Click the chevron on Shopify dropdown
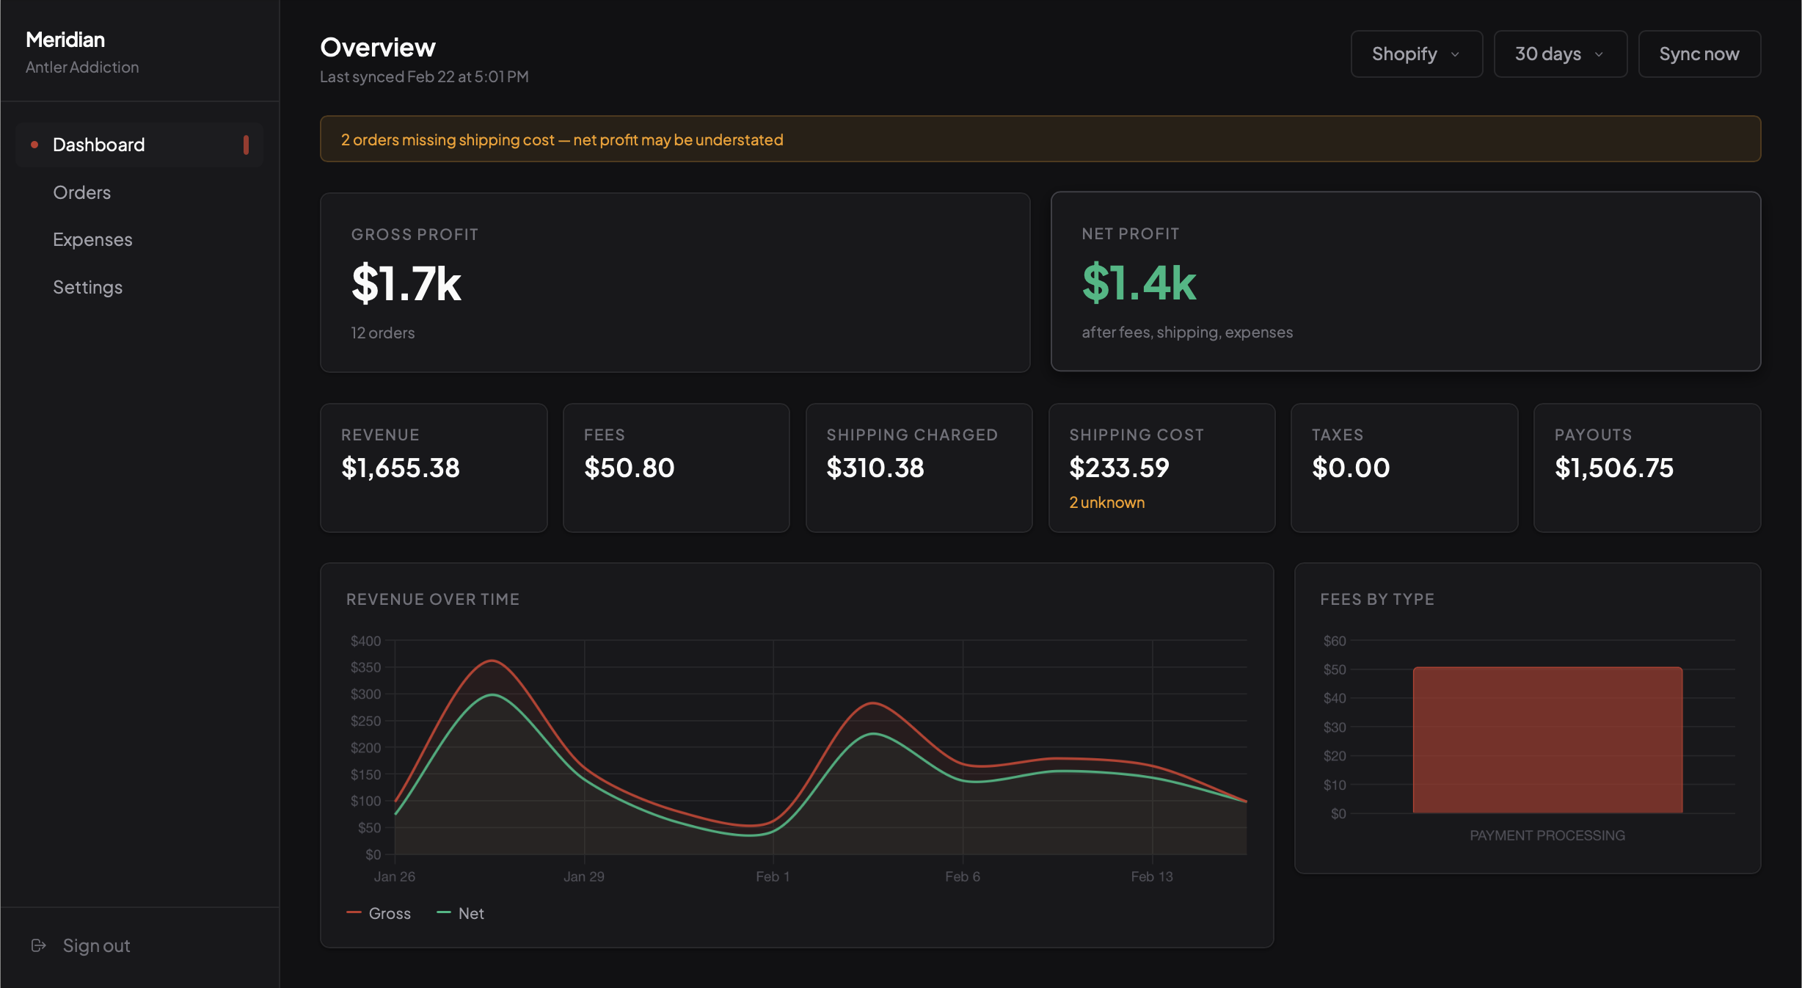 coord(1455,54)
